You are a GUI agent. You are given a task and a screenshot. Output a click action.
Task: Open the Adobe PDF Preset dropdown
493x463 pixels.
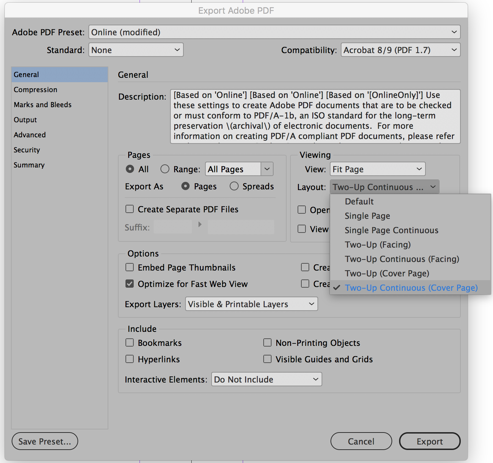click(274, 32)
